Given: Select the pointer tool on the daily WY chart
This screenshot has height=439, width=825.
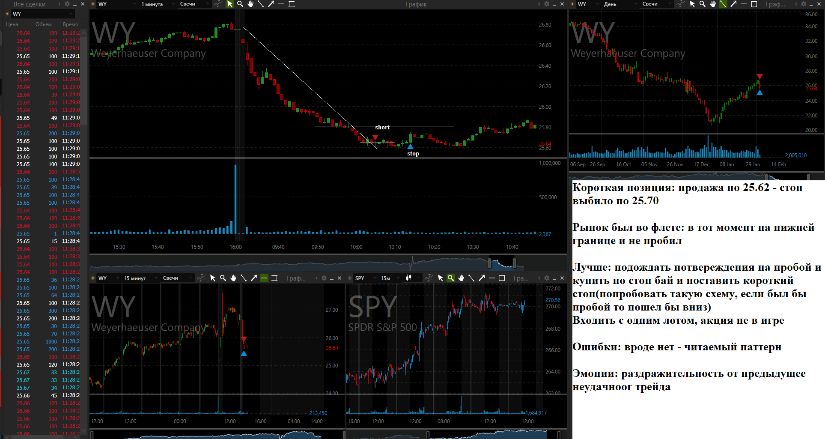Looking at the screenshot, I should pos(692,4).
